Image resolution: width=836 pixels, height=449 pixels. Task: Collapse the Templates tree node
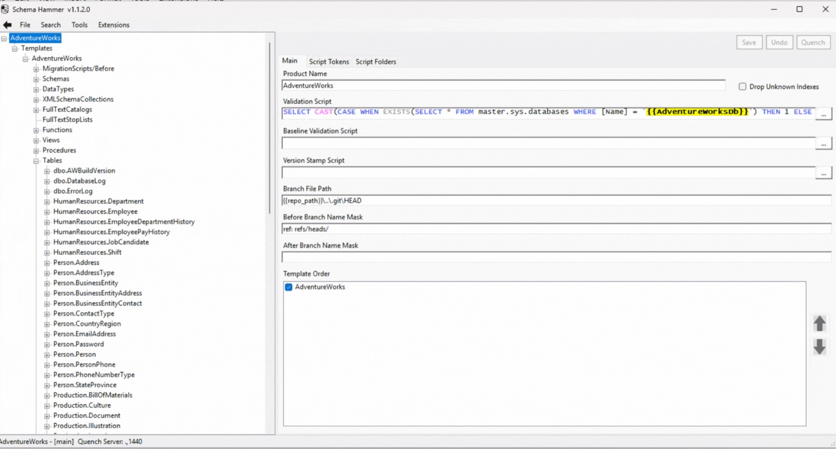tap(13, 48)
